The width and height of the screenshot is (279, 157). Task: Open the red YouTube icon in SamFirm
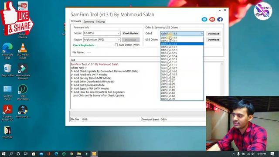tap(212, 19)
